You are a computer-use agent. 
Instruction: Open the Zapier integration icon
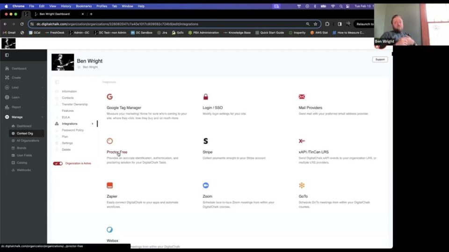coord(109,185)
